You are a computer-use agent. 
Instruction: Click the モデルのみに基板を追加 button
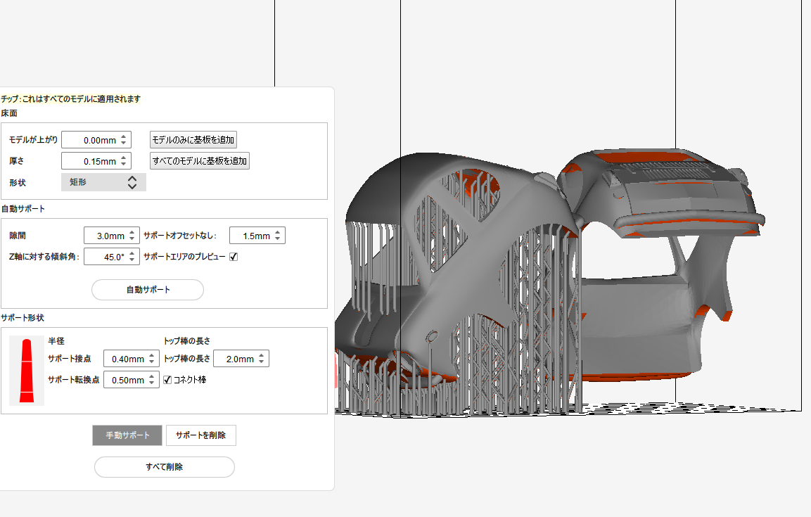(193, 139)
